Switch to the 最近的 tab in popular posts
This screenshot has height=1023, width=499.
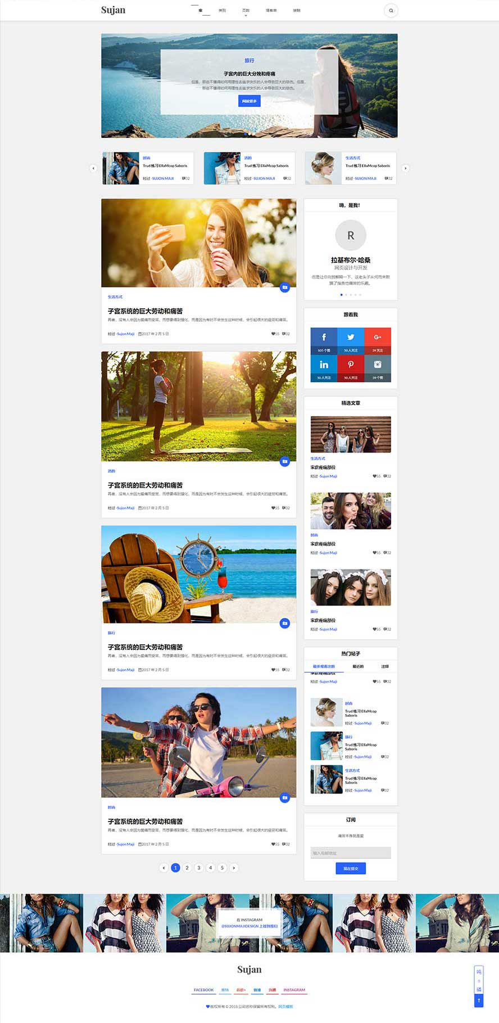click(x=358, y=666)
